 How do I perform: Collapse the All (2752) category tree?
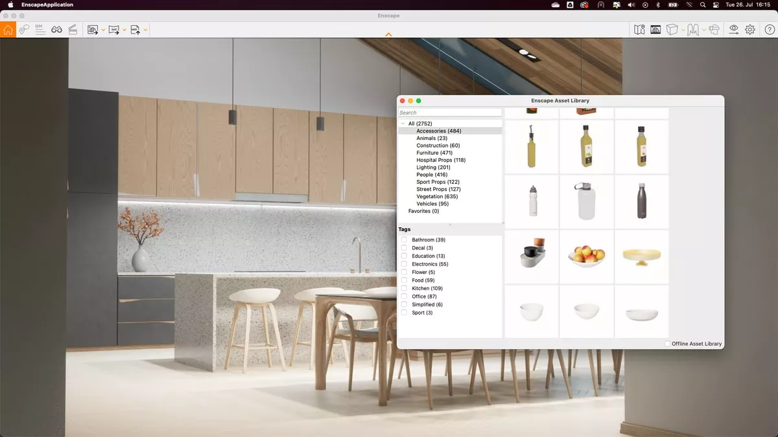(403, 123)
